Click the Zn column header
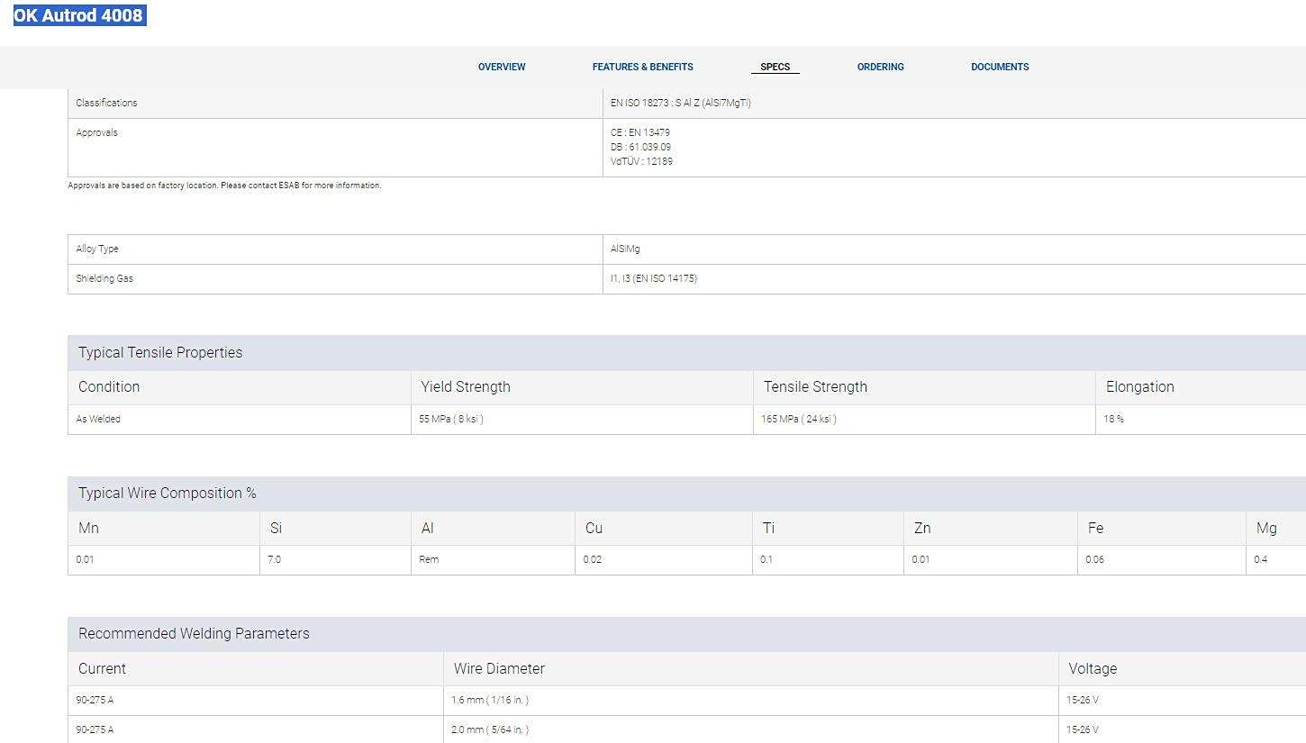This screenshot has height=743, width=1306. 922,528
